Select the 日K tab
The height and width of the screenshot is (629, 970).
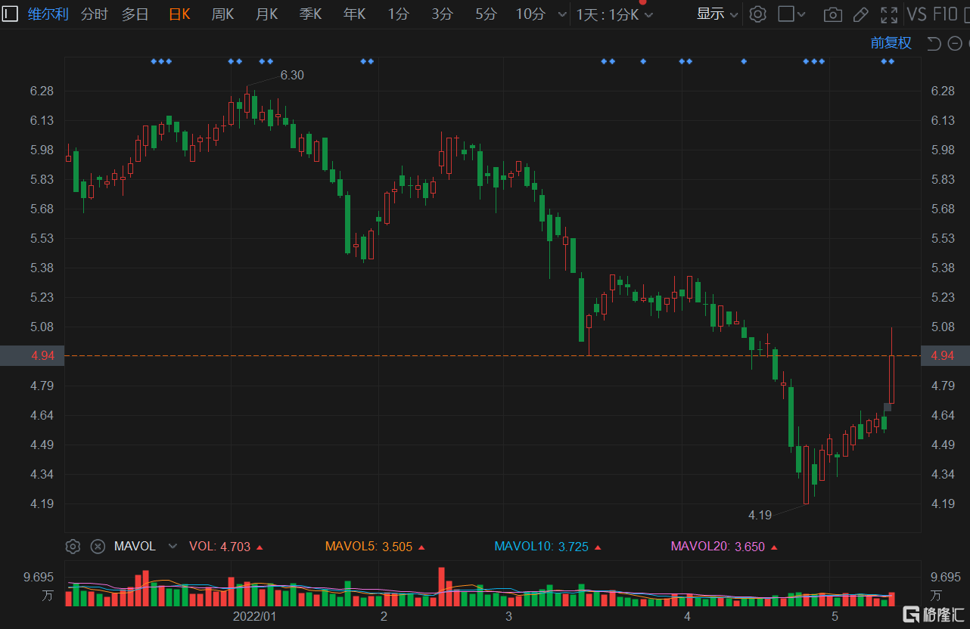pyautogui.click(x=179, y=14)
